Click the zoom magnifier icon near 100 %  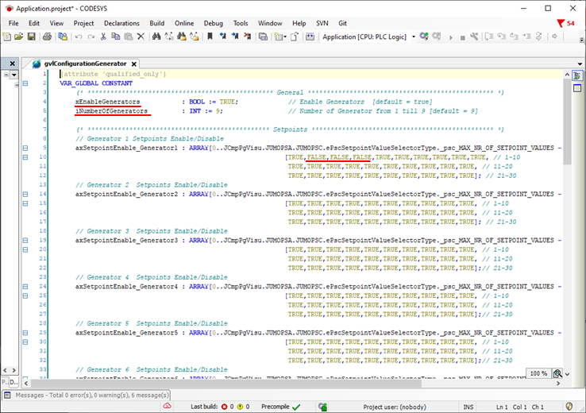[557, 373]
